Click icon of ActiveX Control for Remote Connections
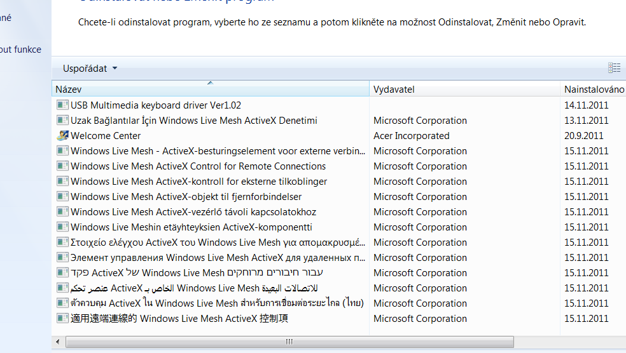 coord(62,166)
